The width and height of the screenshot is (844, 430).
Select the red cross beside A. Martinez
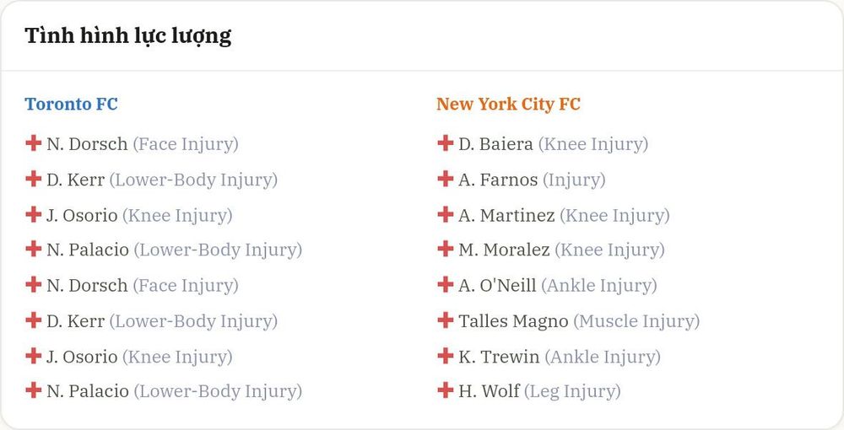445,214
